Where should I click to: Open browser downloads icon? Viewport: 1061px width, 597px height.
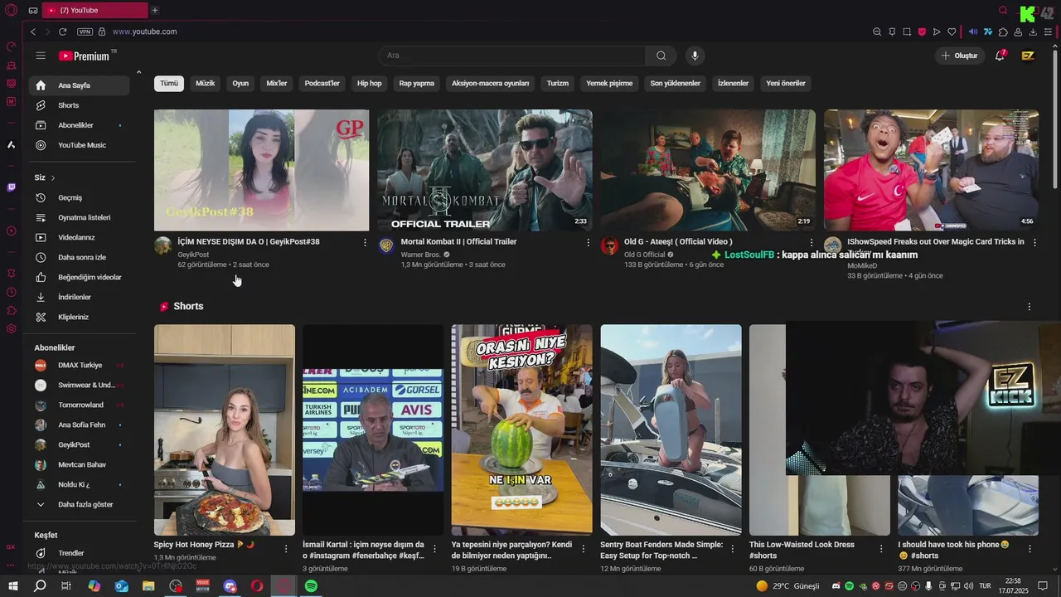click(x=1033, y=32)
